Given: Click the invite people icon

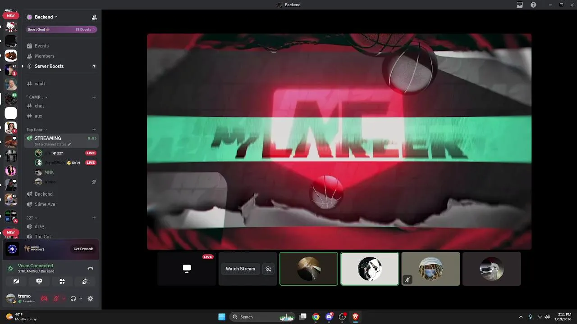Looking at the screenshot, I should coord(94,17).
